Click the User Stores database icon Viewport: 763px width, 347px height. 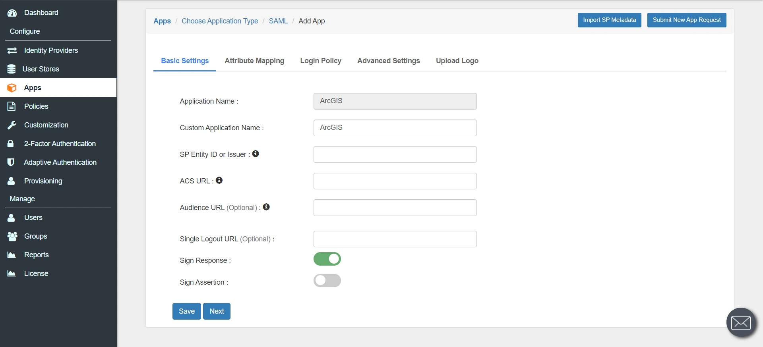(x=12, y=69)
